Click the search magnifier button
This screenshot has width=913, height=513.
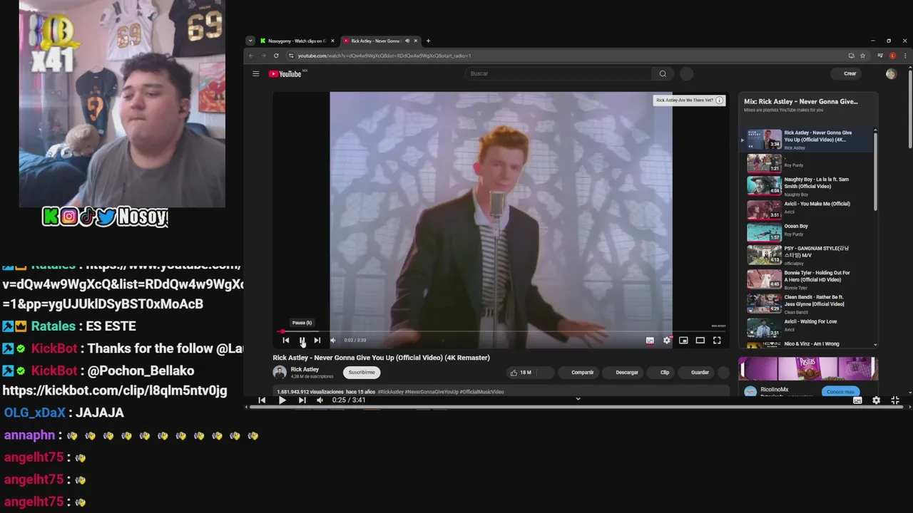[663, 73]
